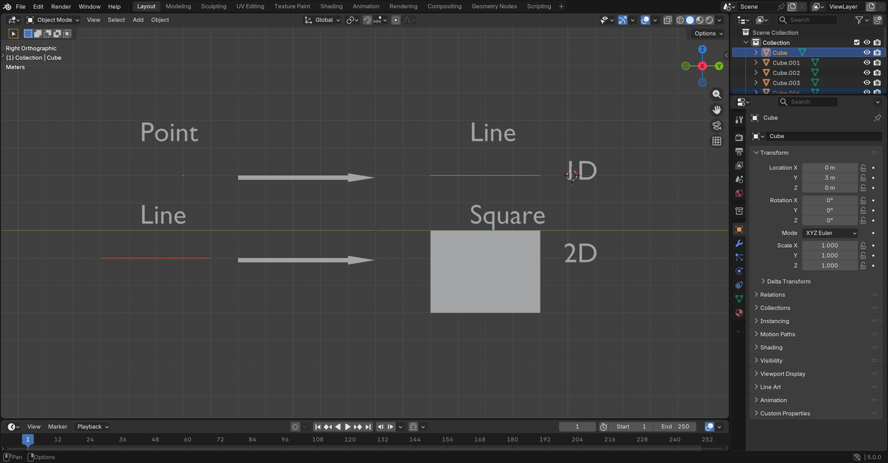Screen dimensions: 888x463
Task: Open the Render properties tab
Action: (739, 137)
